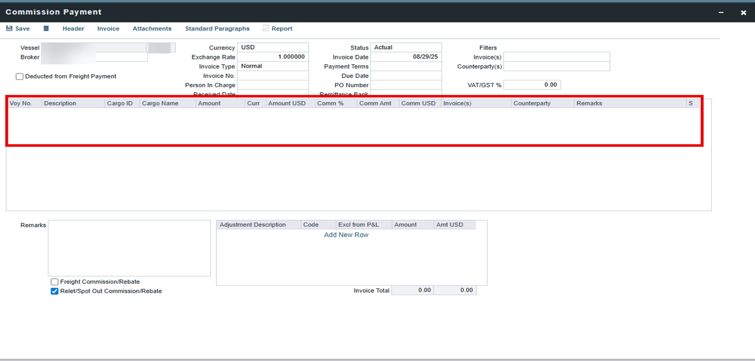
Task: Click into the Remarks text area
Action: coord(129,248)
